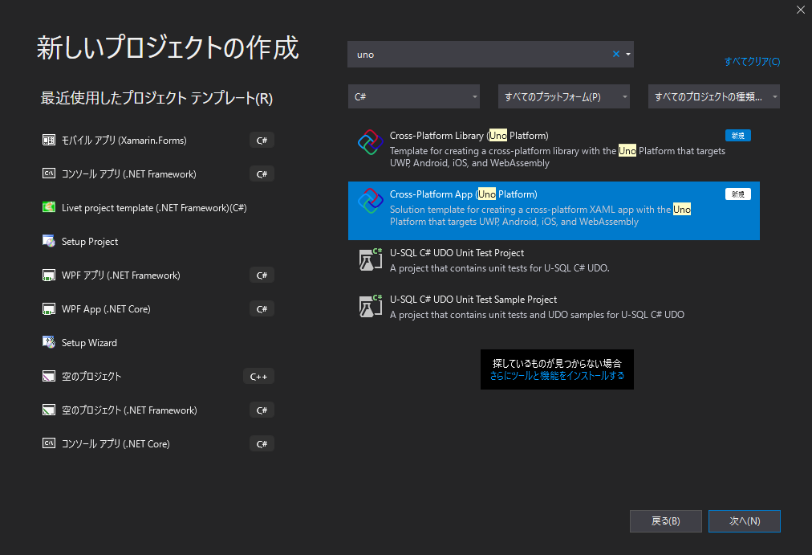812x555 pixels.
Task: Click the 新規 badge on Cross-Platform App
Action: pos(738,194)
